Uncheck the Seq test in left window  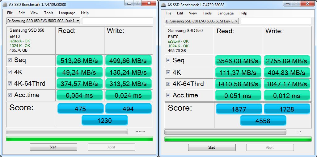(x=10, y=60)
